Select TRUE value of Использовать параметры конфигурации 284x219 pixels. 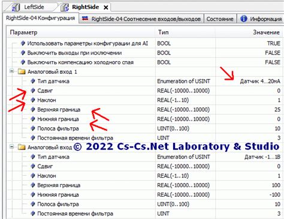pos(274,43)
